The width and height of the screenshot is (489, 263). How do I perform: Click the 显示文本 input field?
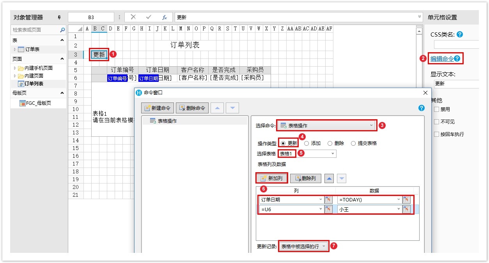(x=456, y=84)
